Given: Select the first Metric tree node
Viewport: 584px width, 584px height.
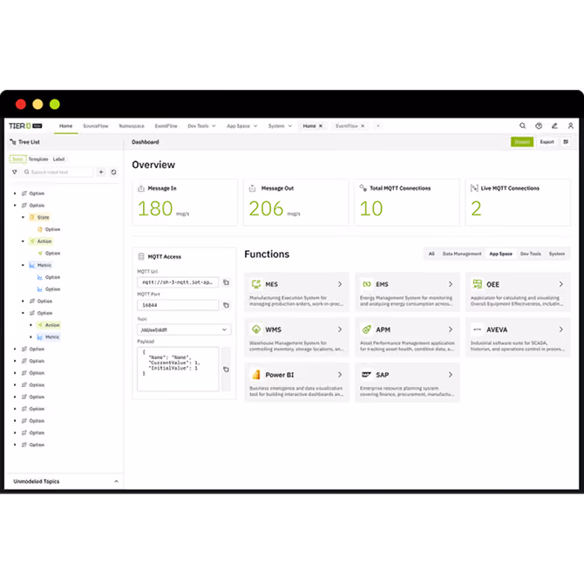Looking at the screenshot, I should pyautogui.click(x=41, y=265).
